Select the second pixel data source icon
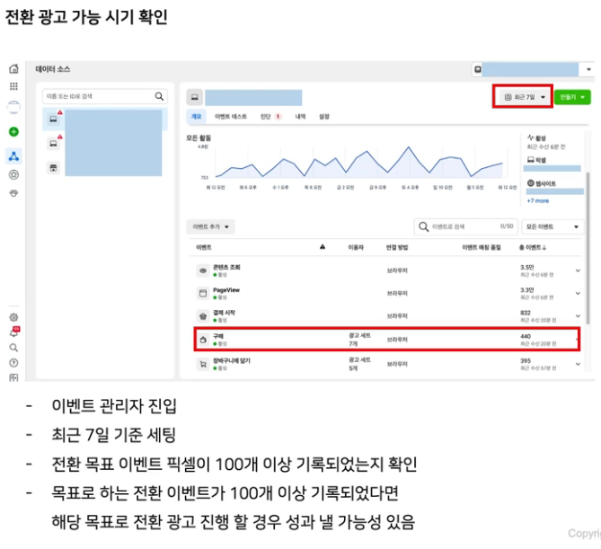This screenshot has width=601, height=549. [x=54, y=144]
